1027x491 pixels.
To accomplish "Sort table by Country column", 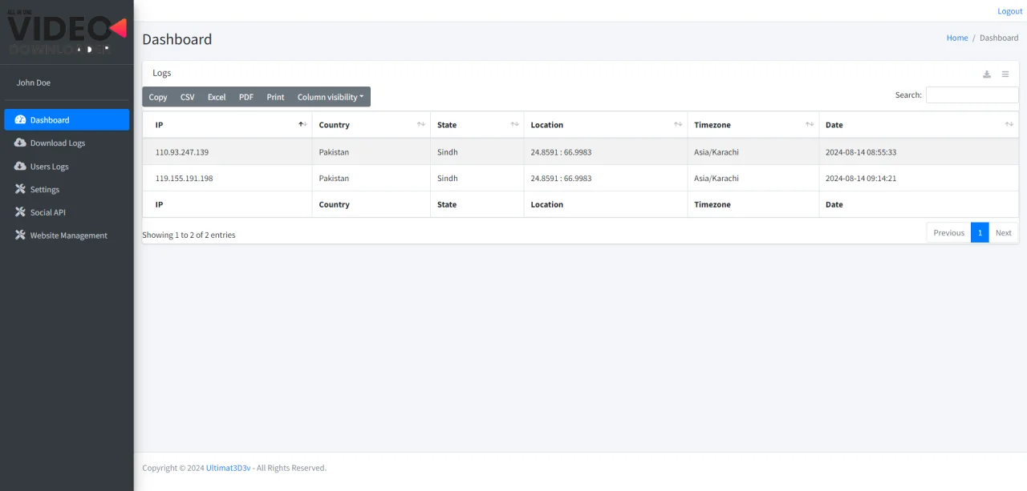I will (x=371, y=125).
